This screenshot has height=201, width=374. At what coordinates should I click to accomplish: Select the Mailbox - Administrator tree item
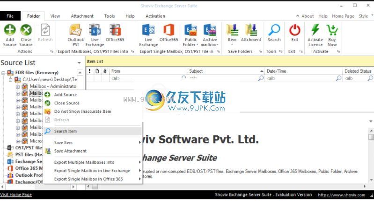[53, 86]
